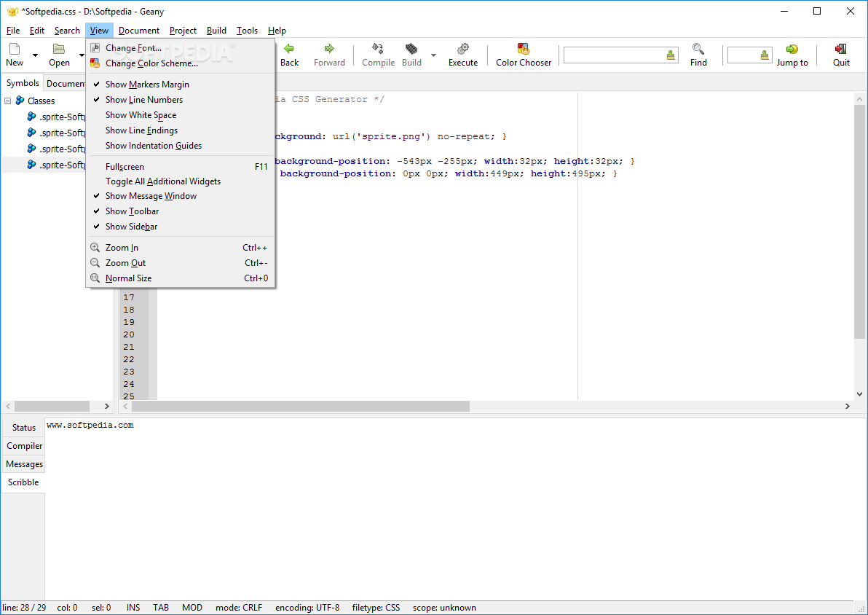Screen dimensions: 868x615
Task: Click Toggle All Additional Widgets
Action: tap(181, 181)
